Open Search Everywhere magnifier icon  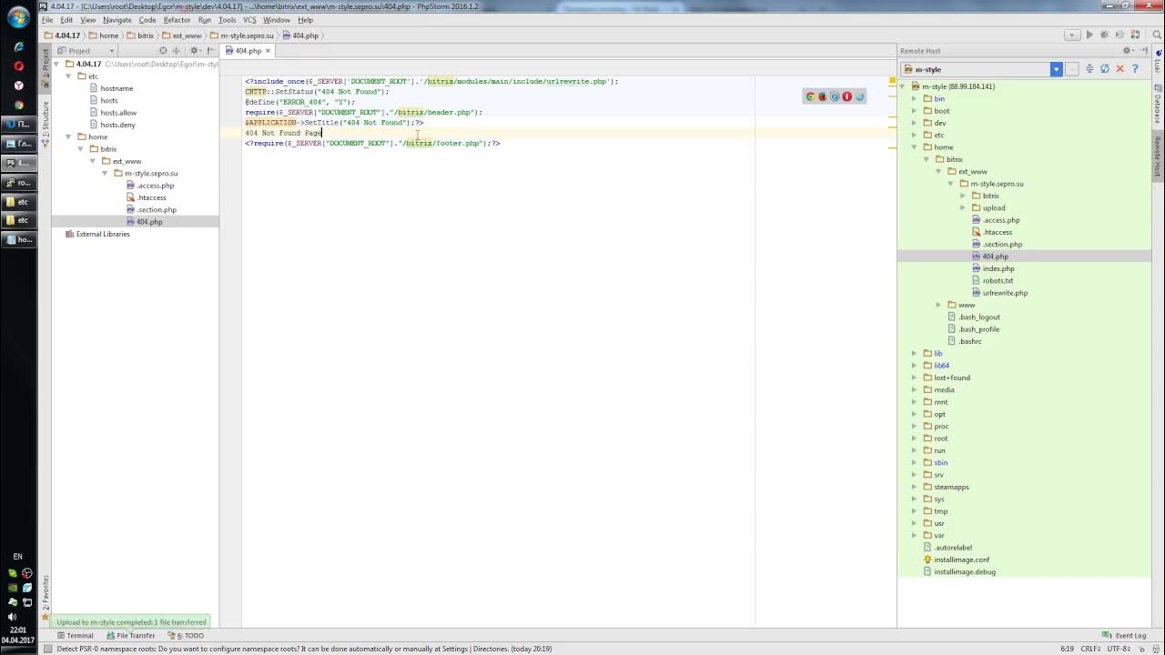[x=1155, y=35]
